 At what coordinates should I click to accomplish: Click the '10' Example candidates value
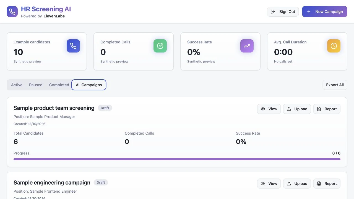tap(18, 52)
